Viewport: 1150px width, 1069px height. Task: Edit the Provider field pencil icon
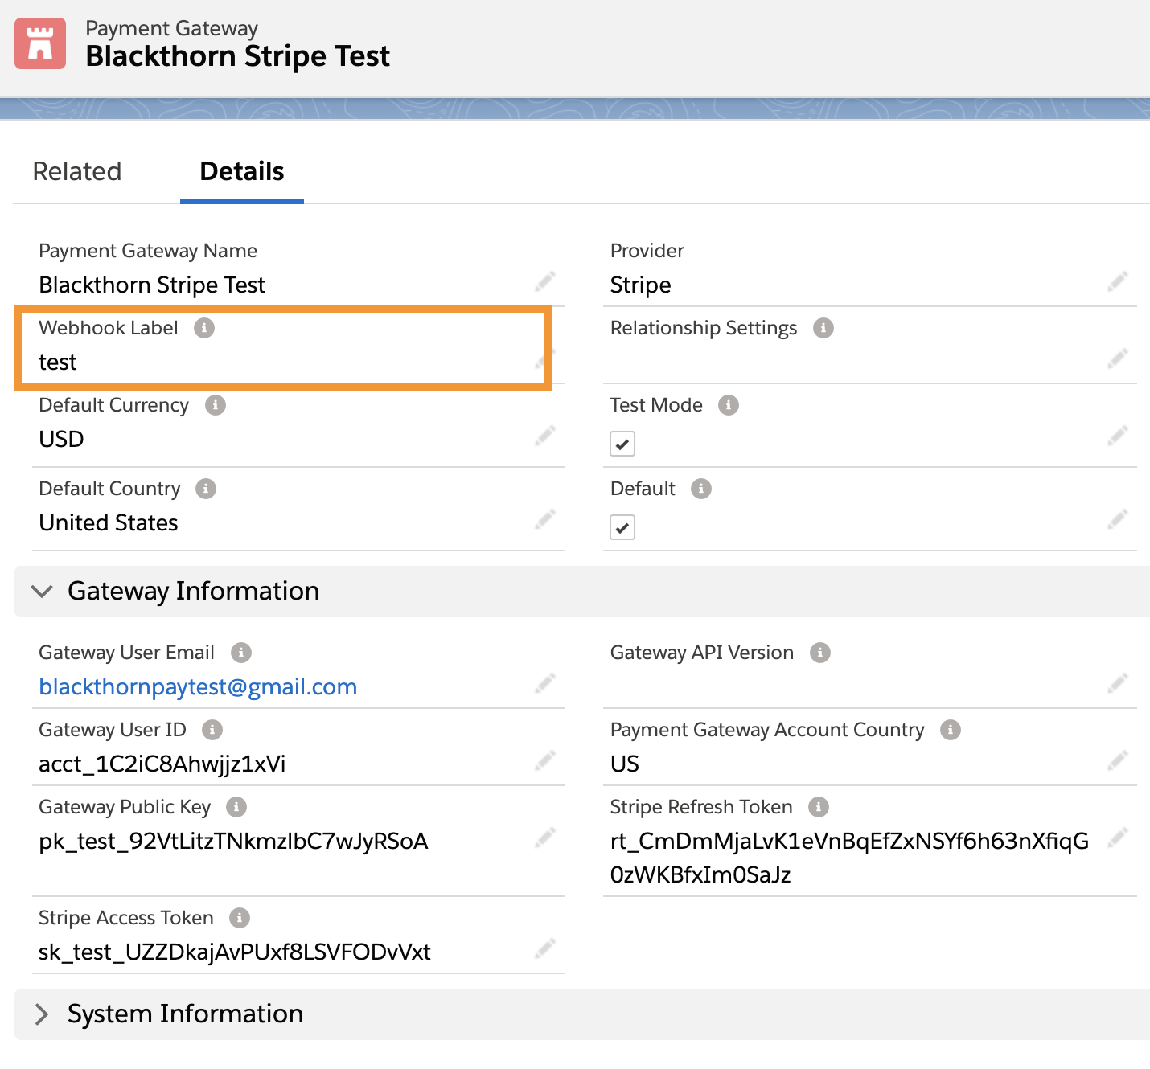(1118, 281)
